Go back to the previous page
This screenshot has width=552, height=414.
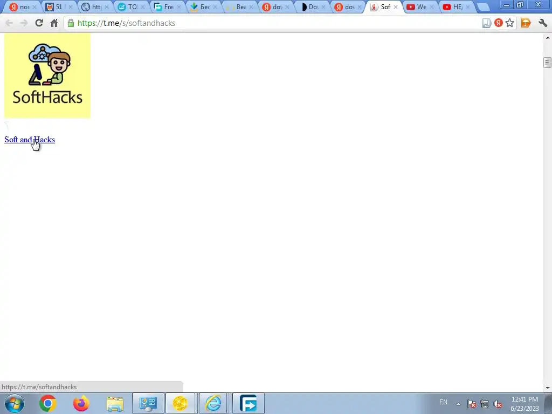click(x=9, y=23)
